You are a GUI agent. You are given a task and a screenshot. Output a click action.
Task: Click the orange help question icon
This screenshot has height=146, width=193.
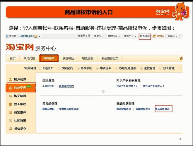(181, 59)
